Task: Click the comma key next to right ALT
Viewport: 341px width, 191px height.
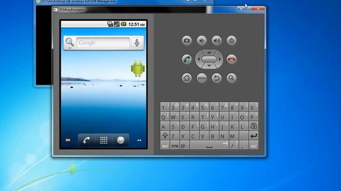Action: [243, 145]
